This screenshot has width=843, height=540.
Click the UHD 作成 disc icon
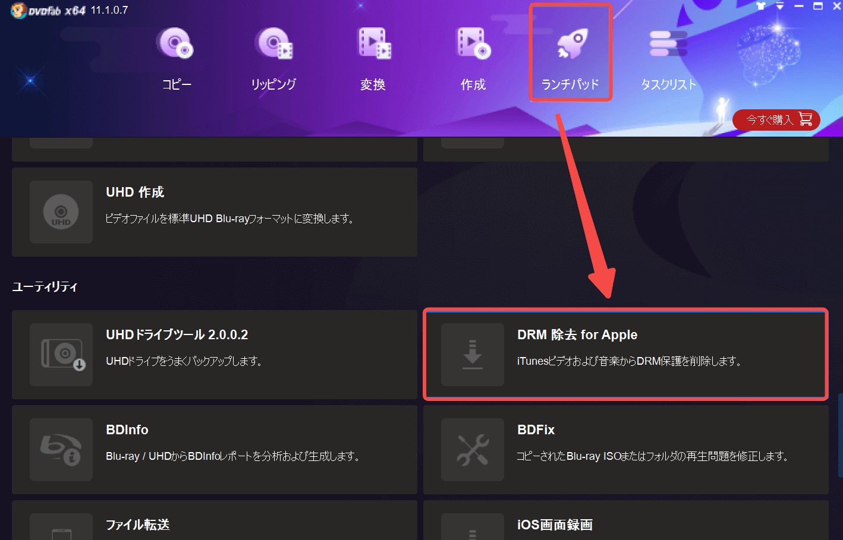click(61, 212)
